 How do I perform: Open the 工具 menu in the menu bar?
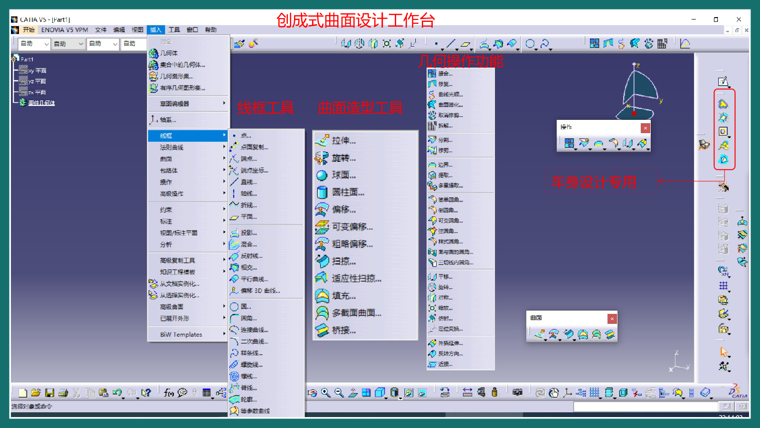coord(174,30)
